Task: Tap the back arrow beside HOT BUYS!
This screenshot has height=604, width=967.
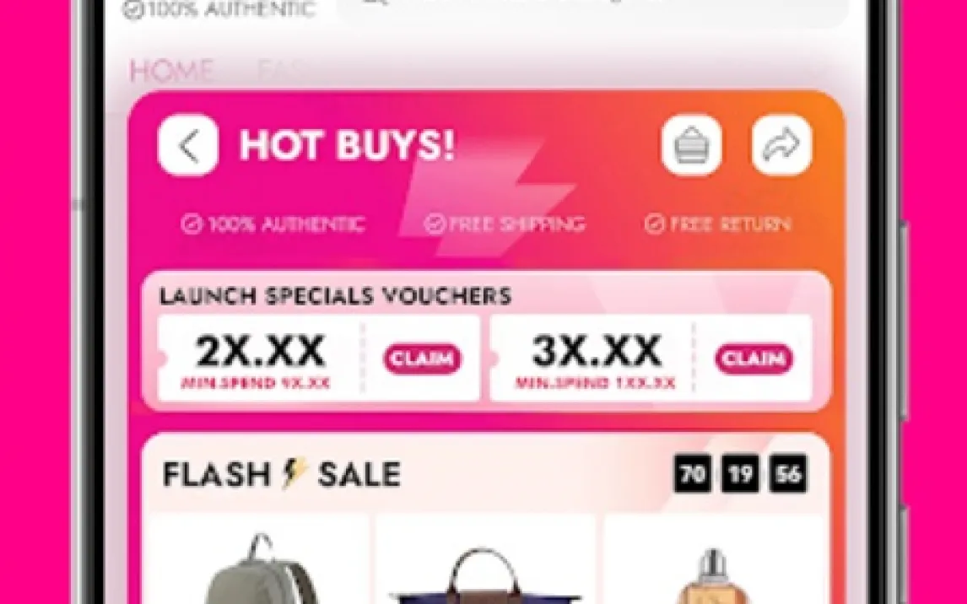Action: (x=188, y=145)
